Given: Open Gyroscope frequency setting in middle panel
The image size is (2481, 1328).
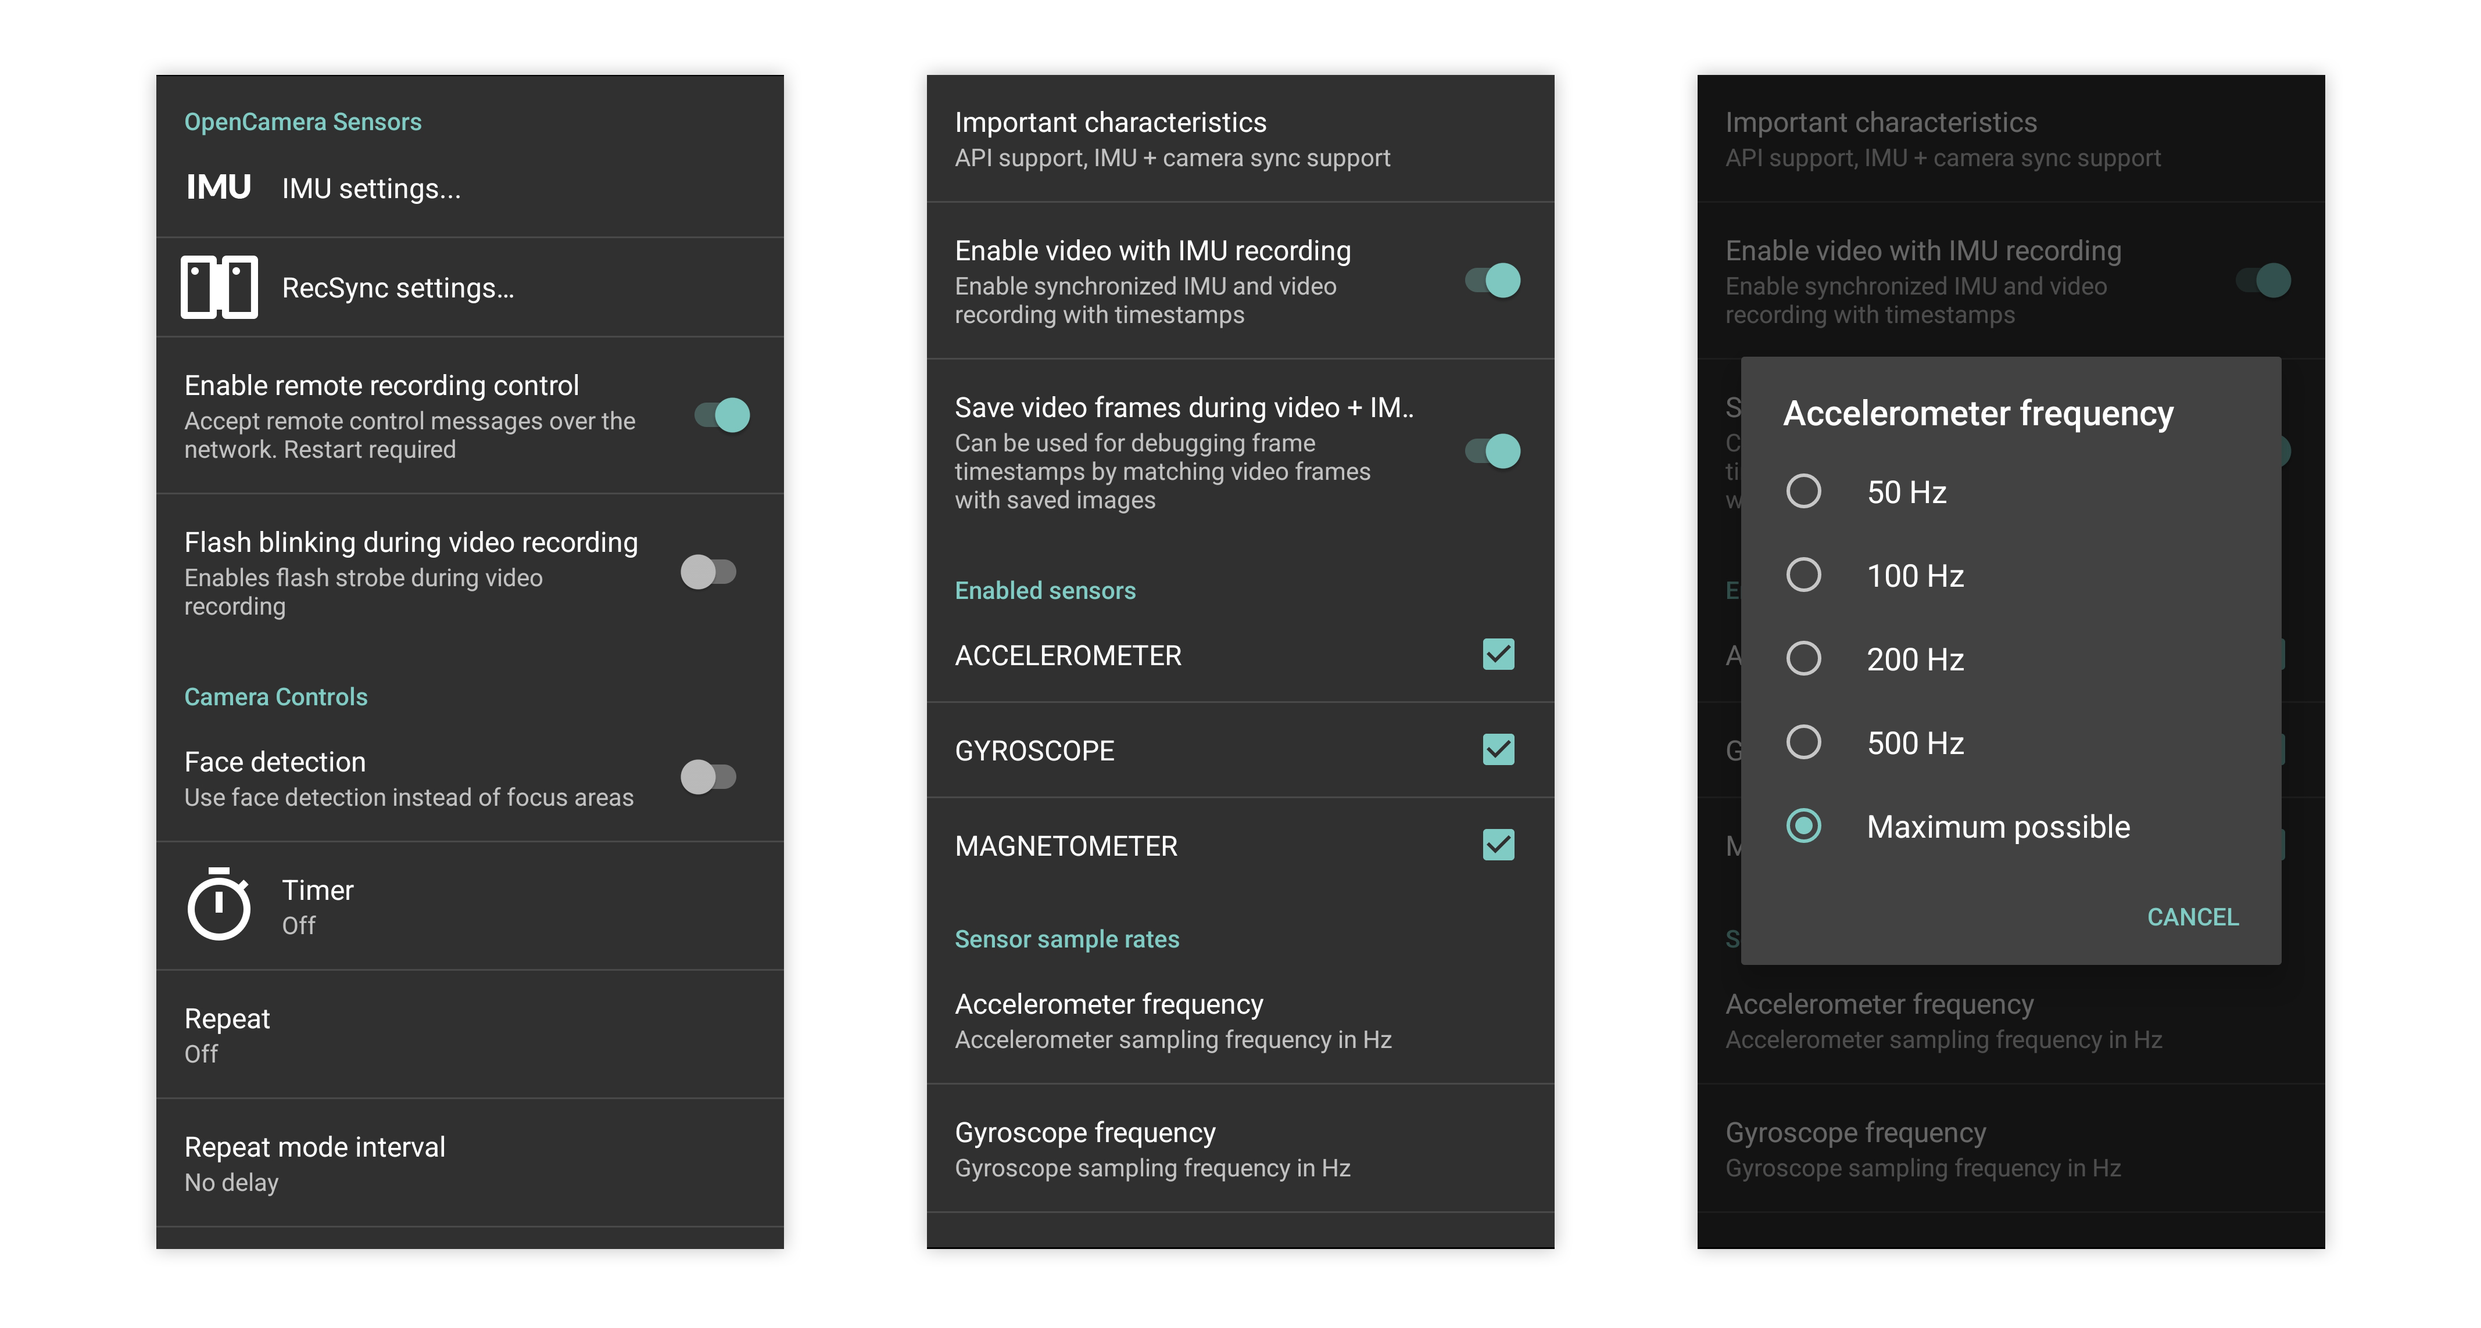Looking at the screenshot, I should pyautogui.click(x=1152, y=1149).
